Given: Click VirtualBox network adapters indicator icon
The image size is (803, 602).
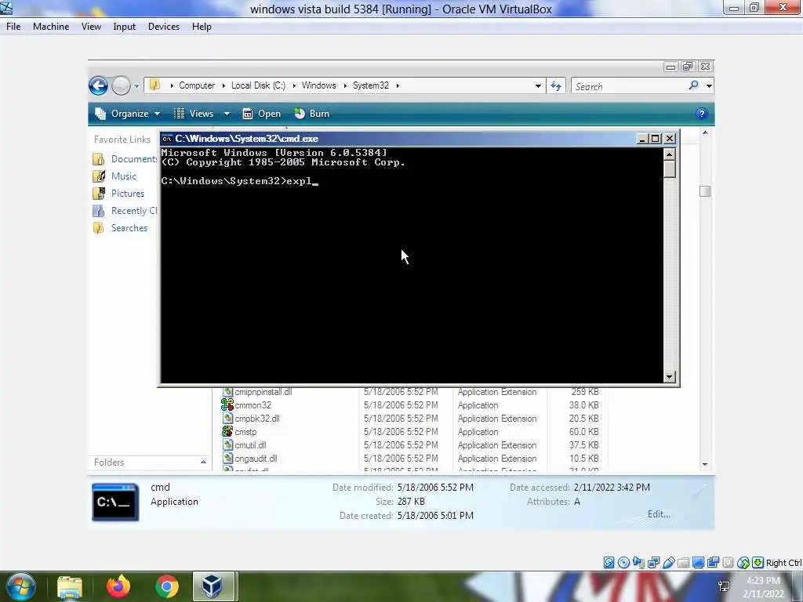Looking at the screenshot, I should [653, 563].
